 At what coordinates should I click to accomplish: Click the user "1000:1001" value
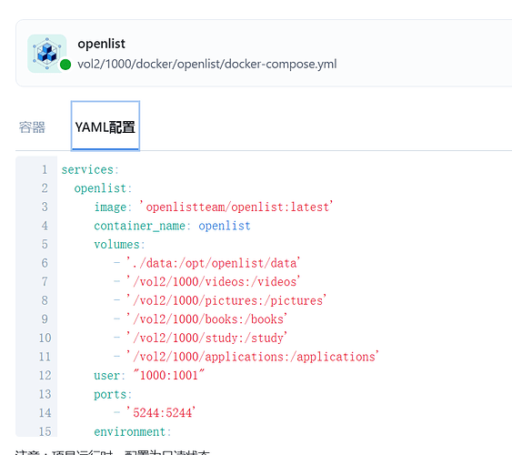169,376
